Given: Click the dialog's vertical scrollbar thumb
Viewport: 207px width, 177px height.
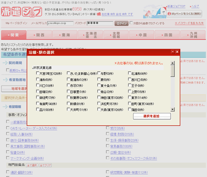Looking at the screenshot, I should click(x=172, y=71).
